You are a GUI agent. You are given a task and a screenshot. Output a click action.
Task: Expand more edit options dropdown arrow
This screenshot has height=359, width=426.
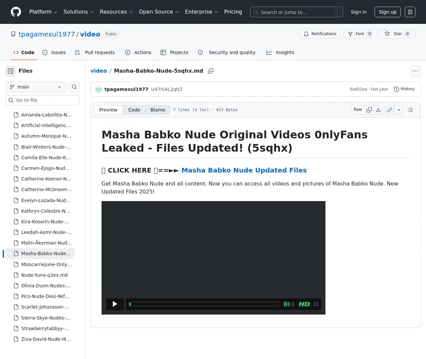(399, 110)
